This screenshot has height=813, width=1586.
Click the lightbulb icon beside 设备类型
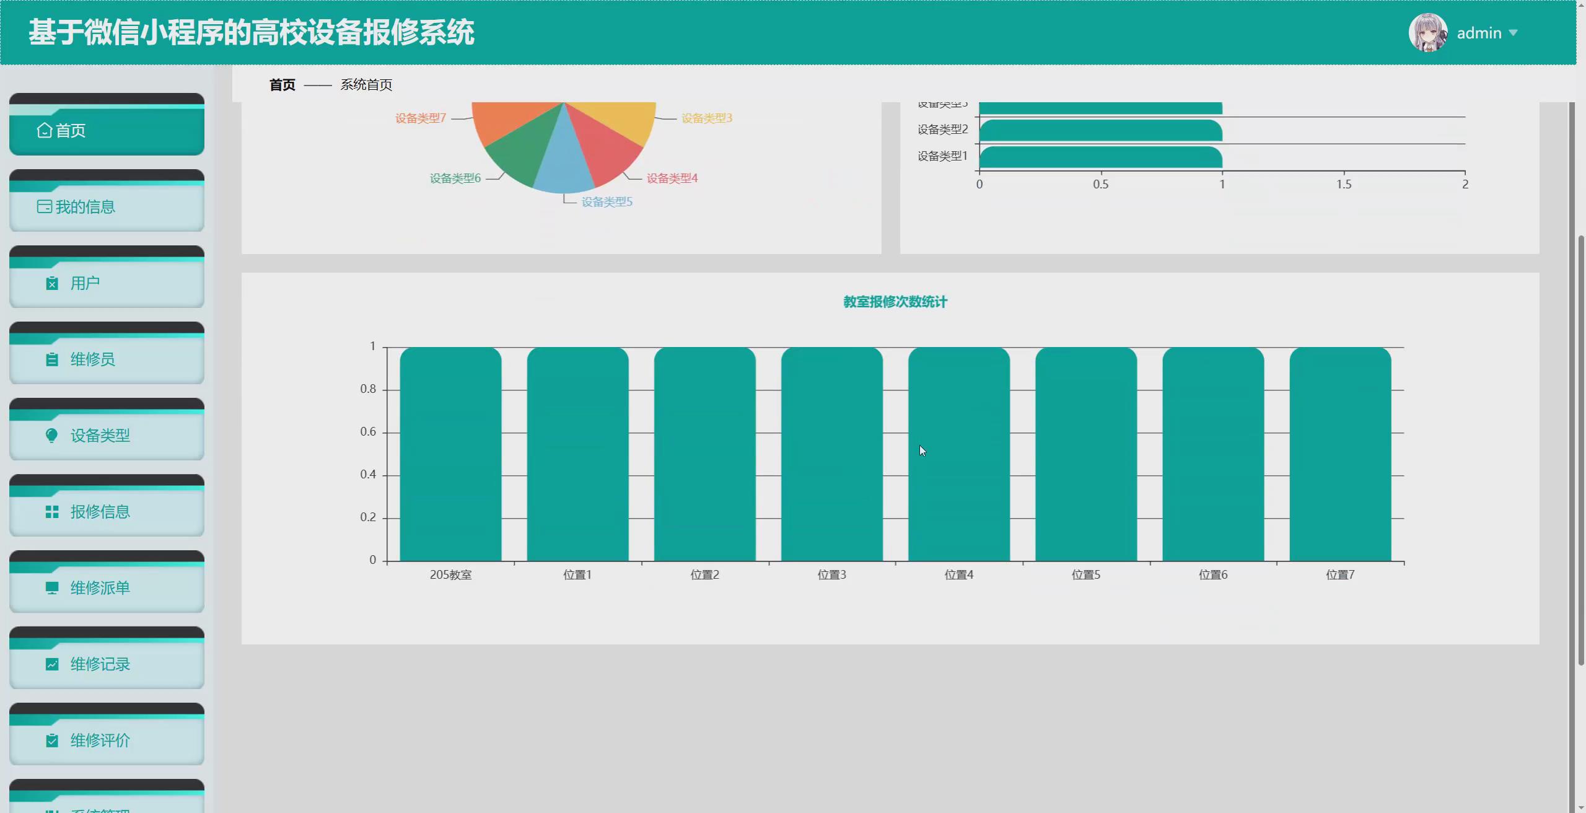pyautogui.click(x=52, y=436)
